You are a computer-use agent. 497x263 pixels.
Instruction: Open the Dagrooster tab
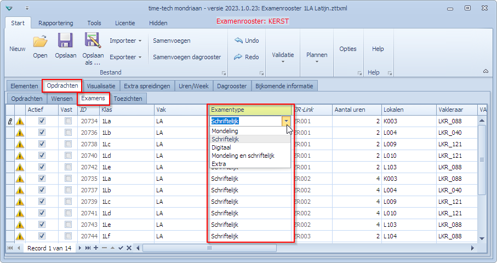[x=232, y=86]
